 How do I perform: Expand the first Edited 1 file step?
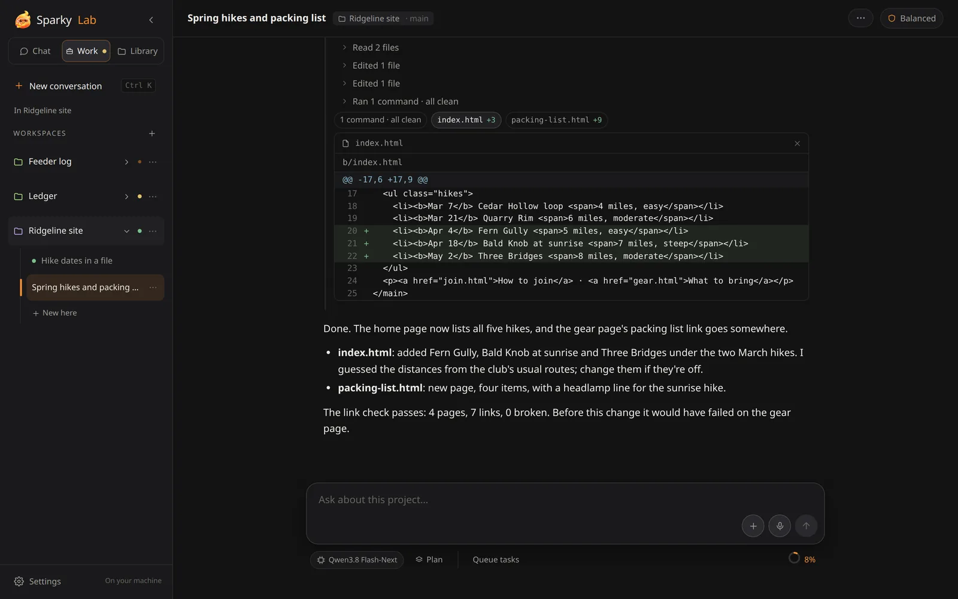pos(371,65)
